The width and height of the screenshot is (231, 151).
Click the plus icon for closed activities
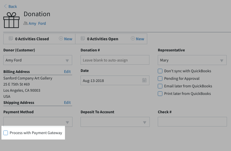61,38
